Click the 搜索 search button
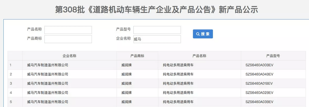The image size is (309, 107). (203, 34)
